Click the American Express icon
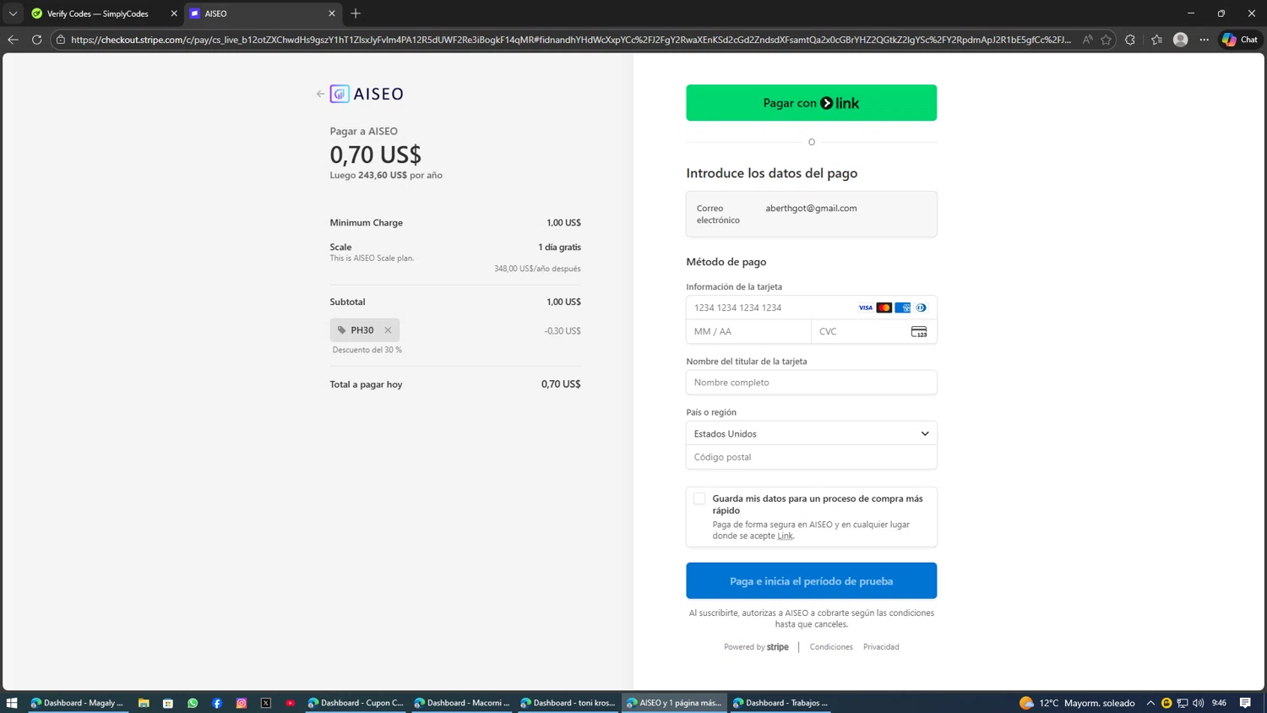 click(903, 308)
